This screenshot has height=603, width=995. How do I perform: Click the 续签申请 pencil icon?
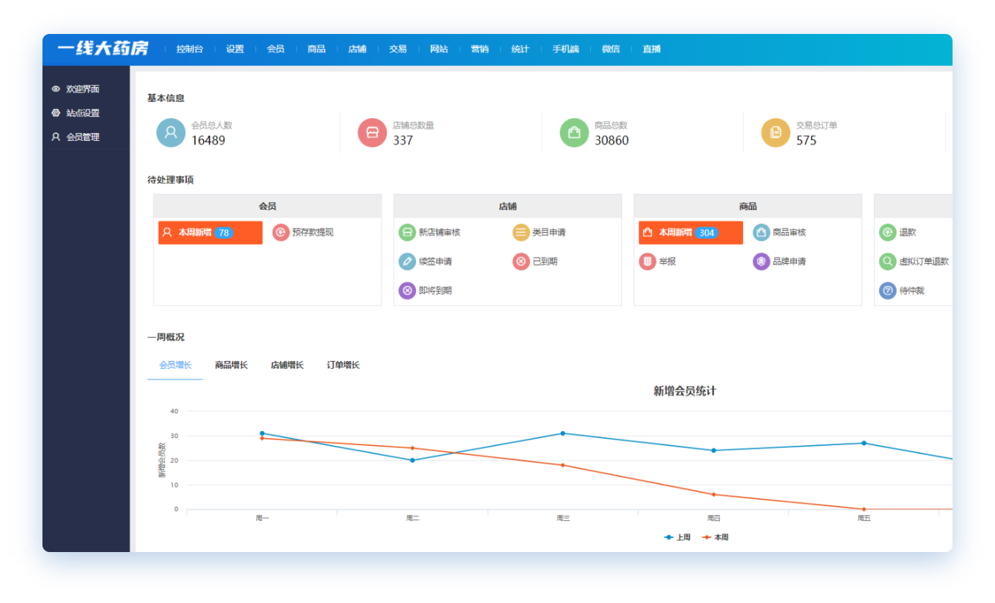coord(407,261)
